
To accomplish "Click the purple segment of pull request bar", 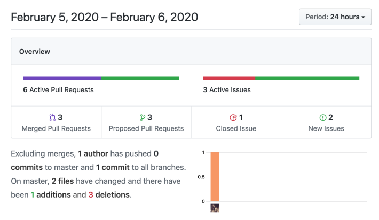I will [62, 78].
